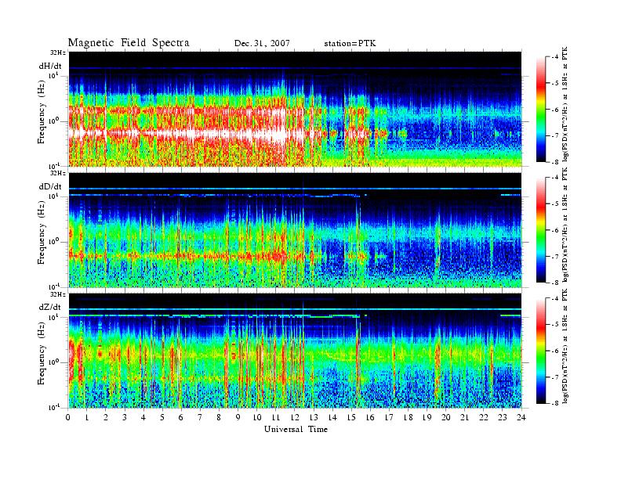621x479 pixels.
Task: Click the color scale legend text of dH/dt panel
Action: pyautogui.click(x=565, y=103)
